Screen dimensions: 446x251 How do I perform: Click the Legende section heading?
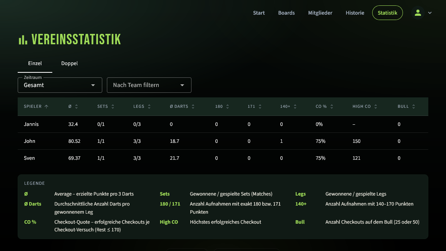coord(35,184)
